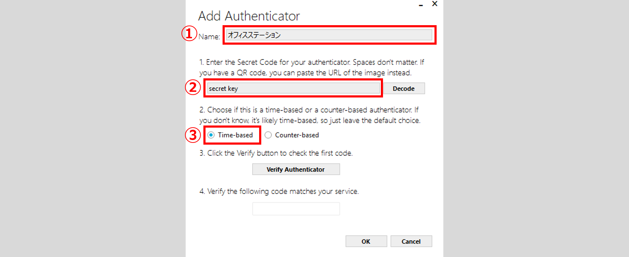Image resolution: width=629 pixels, height=257 pixels.
Task: Confirm the dialog with OK
Action: point(366,241)
